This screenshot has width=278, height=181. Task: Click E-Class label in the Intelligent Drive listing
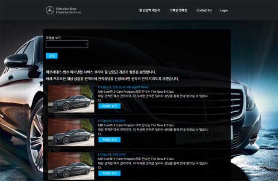click(x=103, y=87)
